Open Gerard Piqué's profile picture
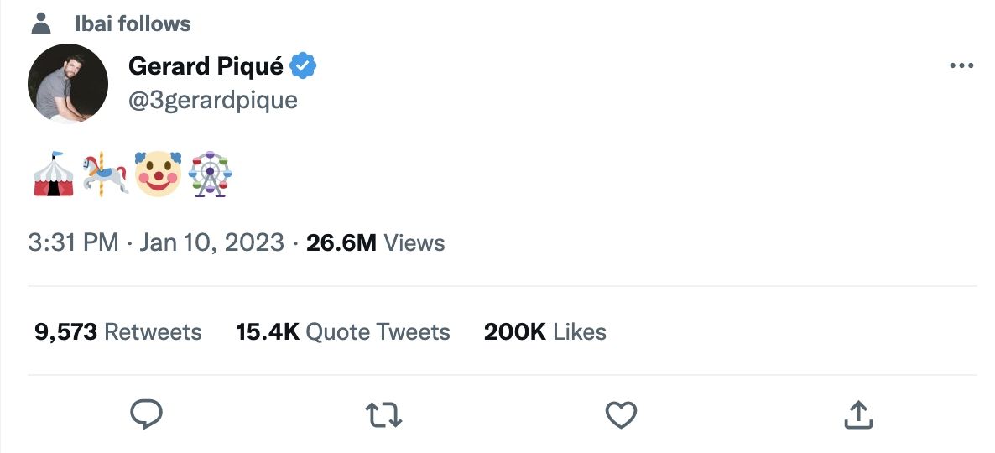Screen dimensions: 995x453 tap(67, 84)
